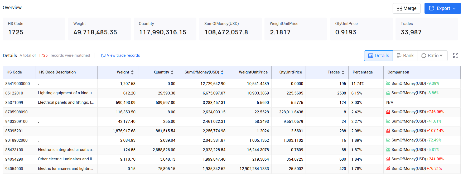463x174 pixels.
Task: Click description 'Electric luminaires and lightin...'
Action: tap(65, 168)
